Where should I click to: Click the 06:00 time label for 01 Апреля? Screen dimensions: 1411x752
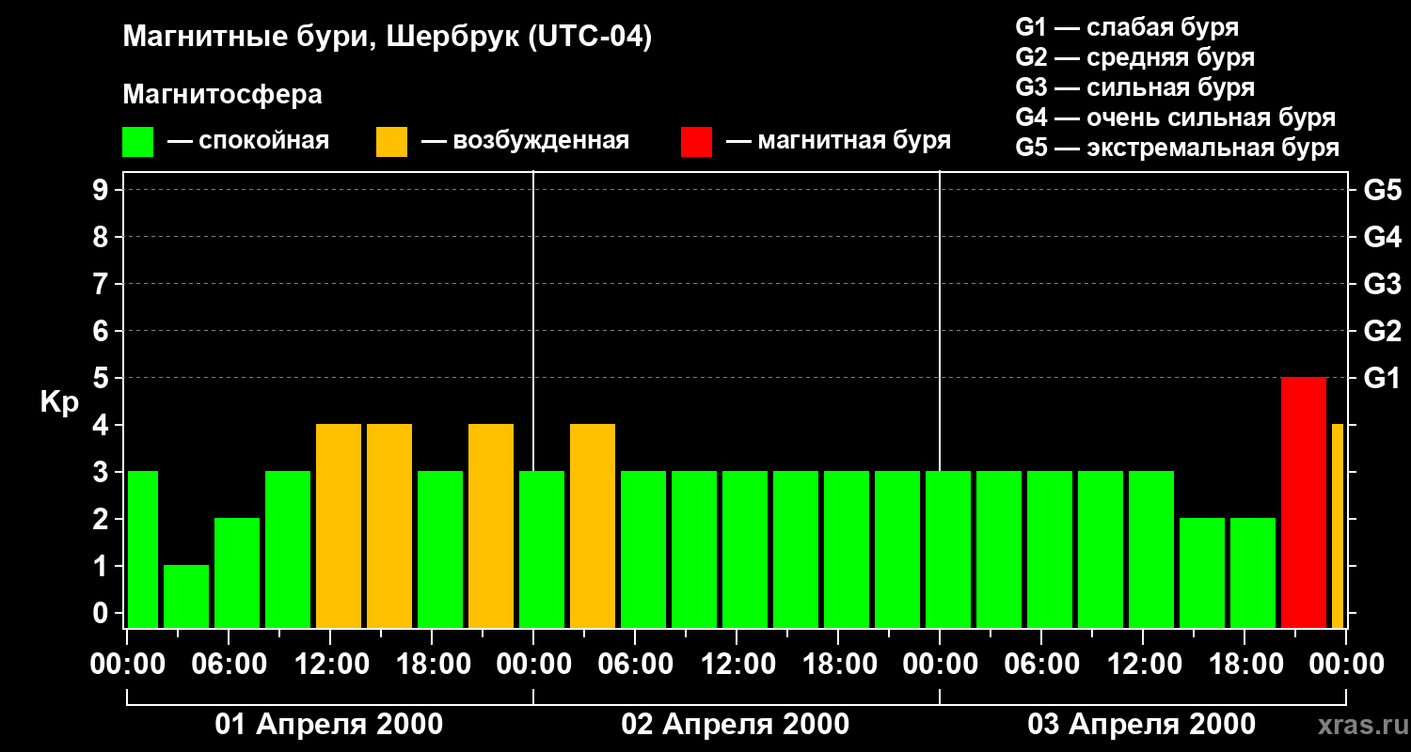point(229,665)
